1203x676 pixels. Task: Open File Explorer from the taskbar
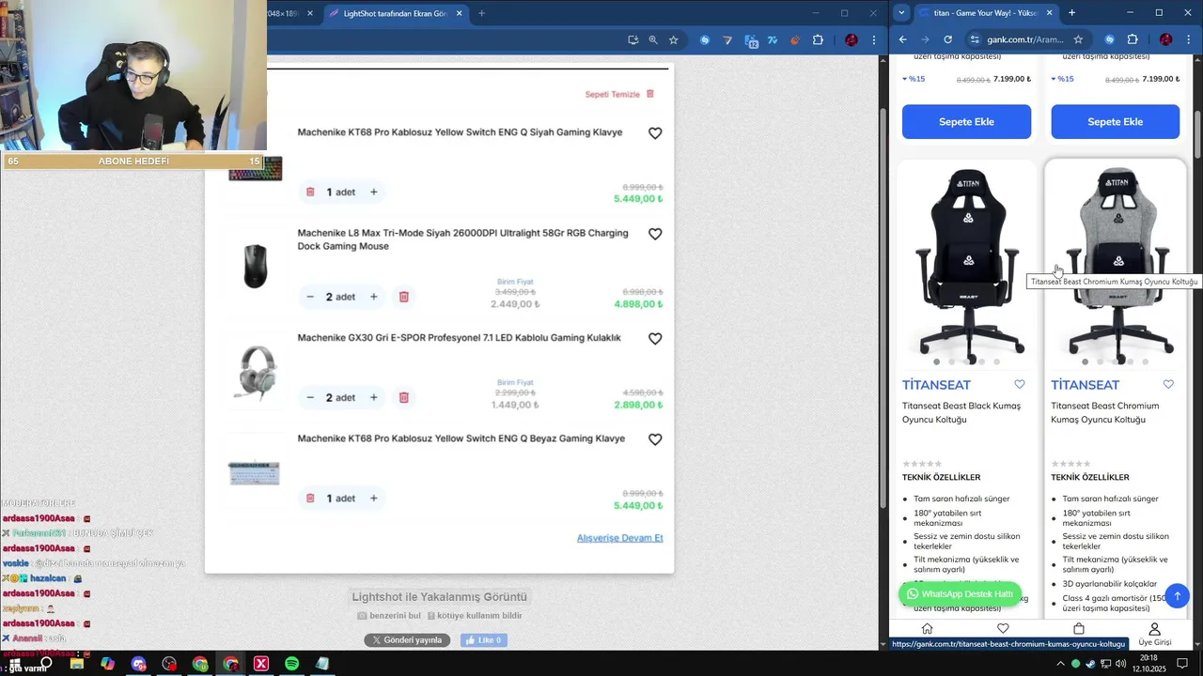coord(77,664)
